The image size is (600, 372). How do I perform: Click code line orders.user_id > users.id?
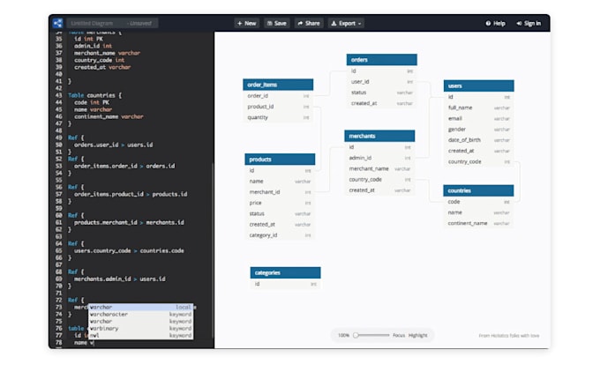tap(113, 145)
